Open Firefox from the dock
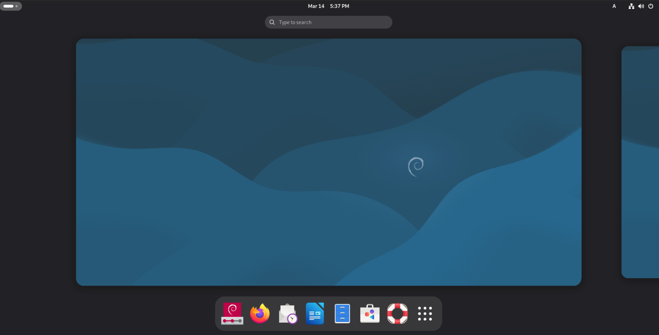The width and height of the screenshot is (659, 335). pos(260,313)
